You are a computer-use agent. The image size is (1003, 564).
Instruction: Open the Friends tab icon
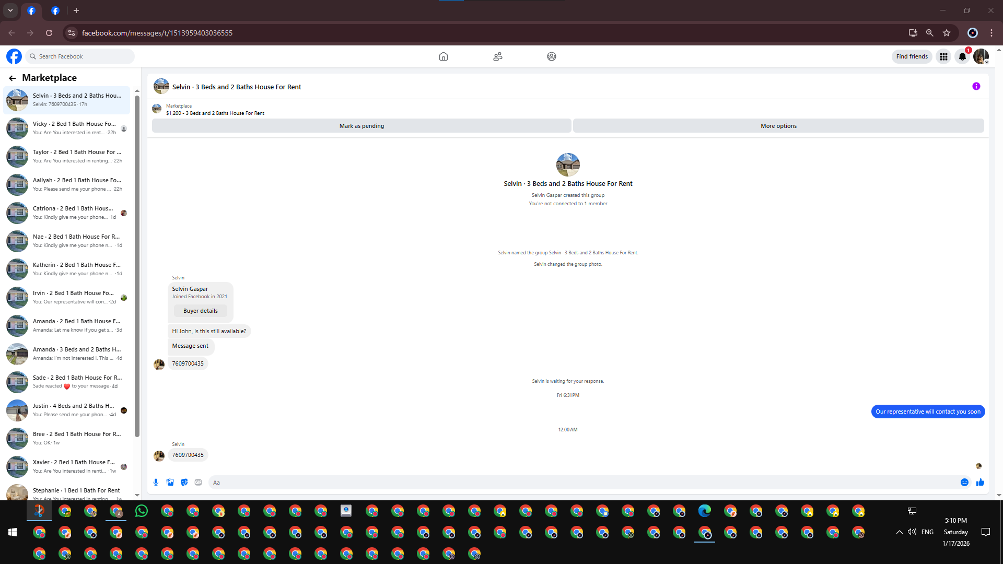coord(497,56)
